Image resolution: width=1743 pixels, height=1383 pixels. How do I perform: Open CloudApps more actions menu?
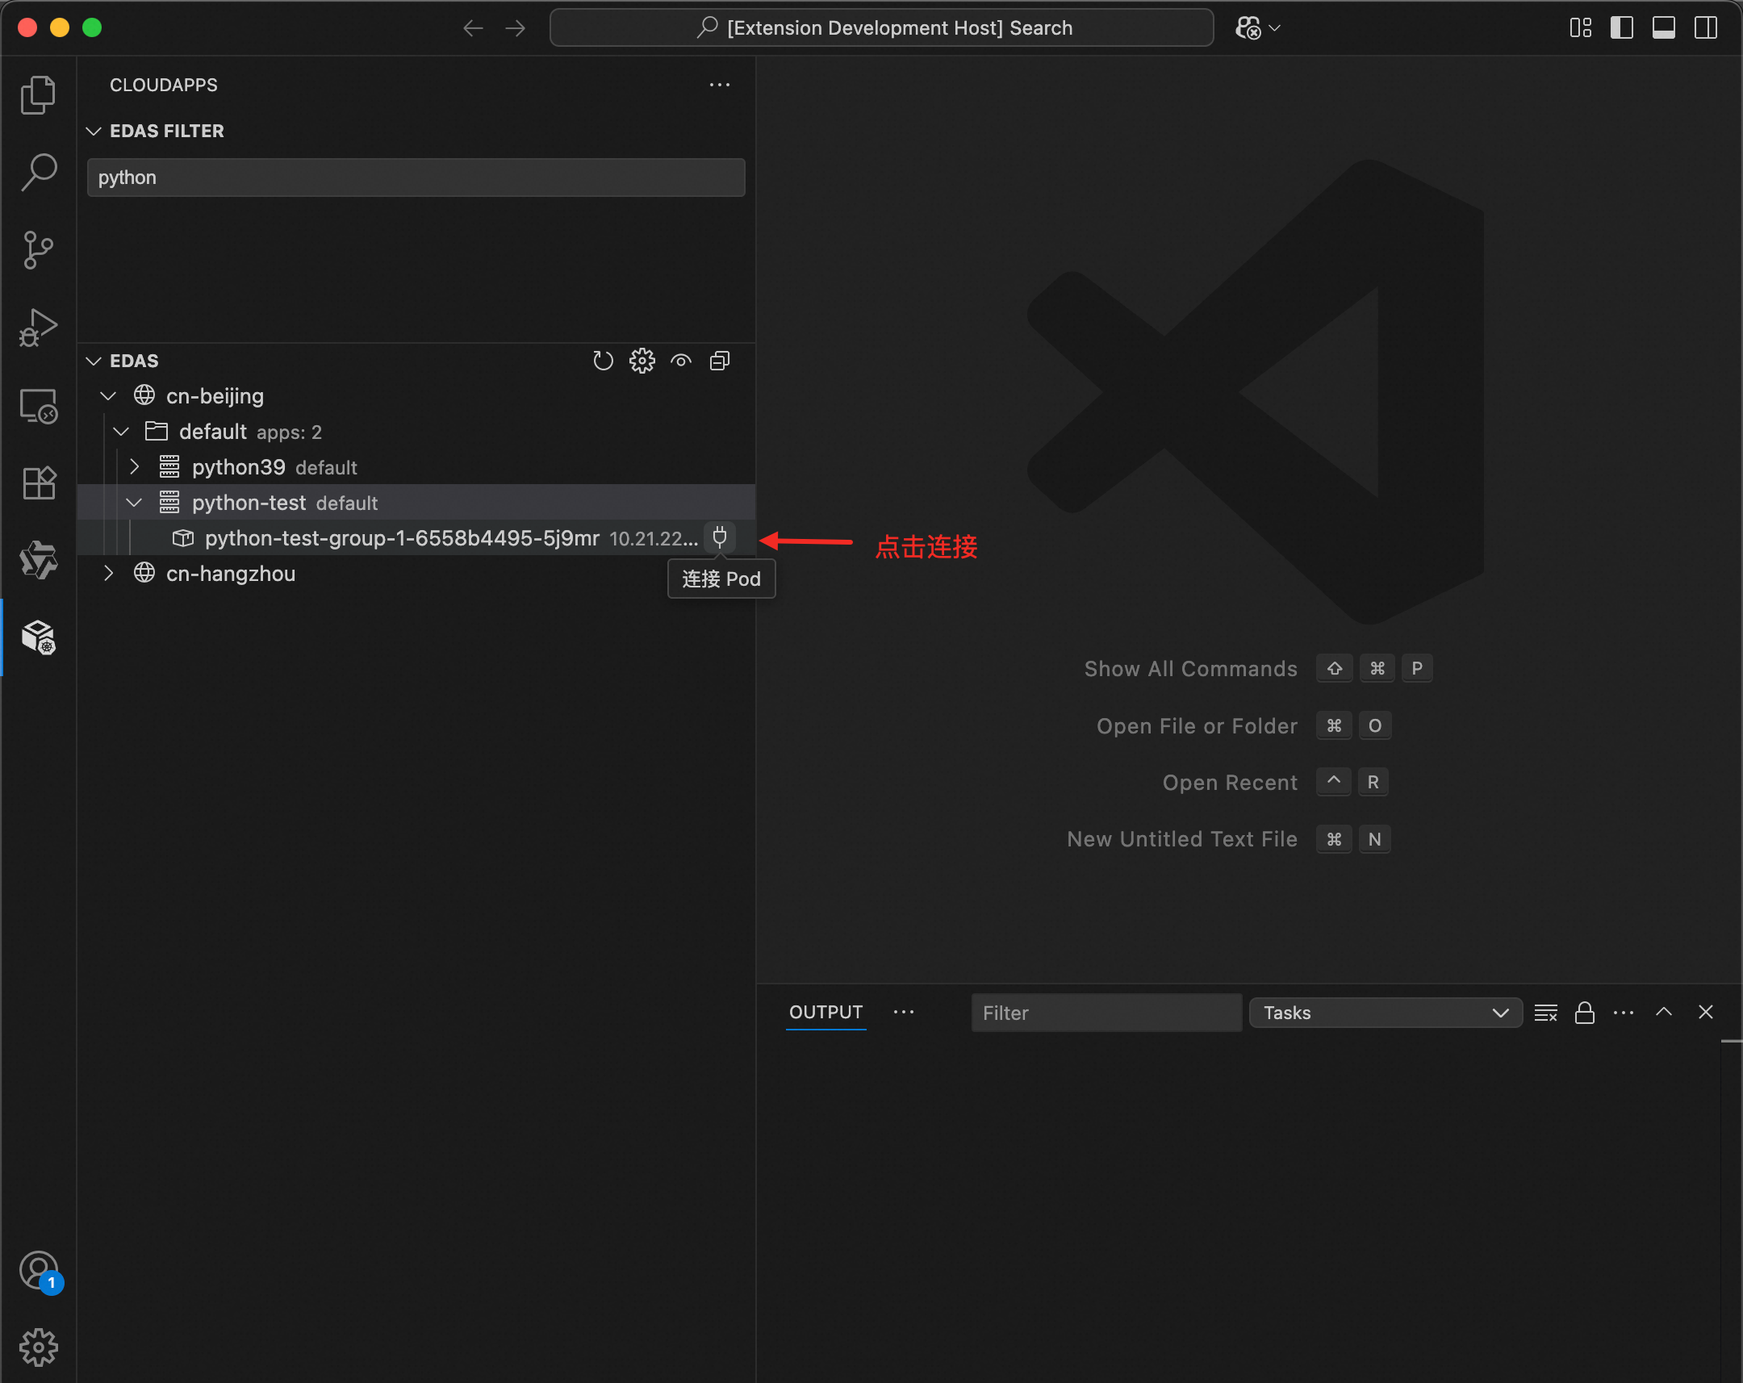[x=719, y=85]
